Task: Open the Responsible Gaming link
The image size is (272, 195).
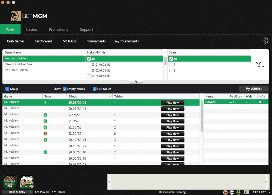Action: (x=173, y=192)
